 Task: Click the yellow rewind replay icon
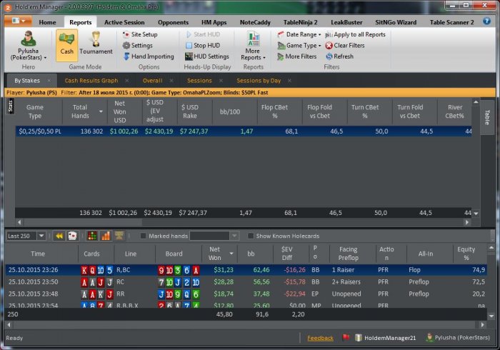tap(59, 236)
